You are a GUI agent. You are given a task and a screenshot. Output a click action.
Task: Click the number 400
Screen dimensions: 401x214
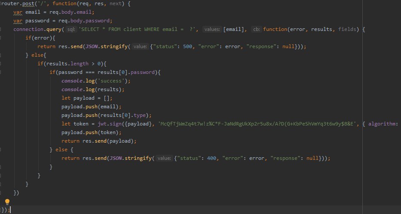click(x=211, y=158)
